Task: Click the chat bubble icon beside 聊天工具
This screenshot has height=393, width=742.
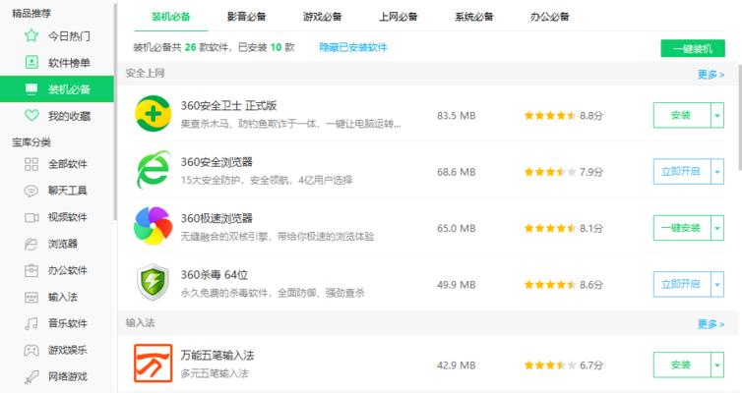Action: coord(31,191)
